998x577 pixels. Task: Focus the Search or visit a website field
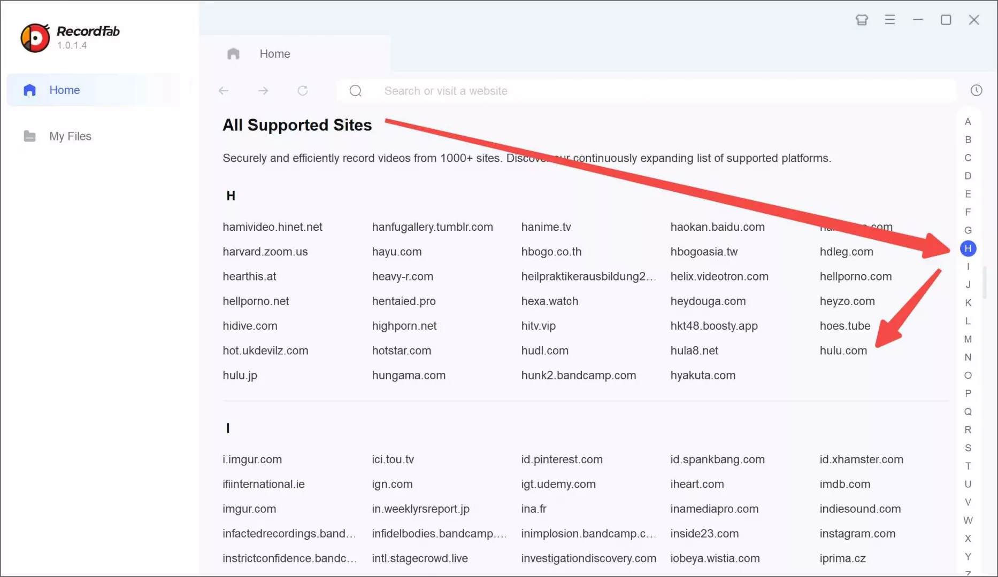pos(646,91)
